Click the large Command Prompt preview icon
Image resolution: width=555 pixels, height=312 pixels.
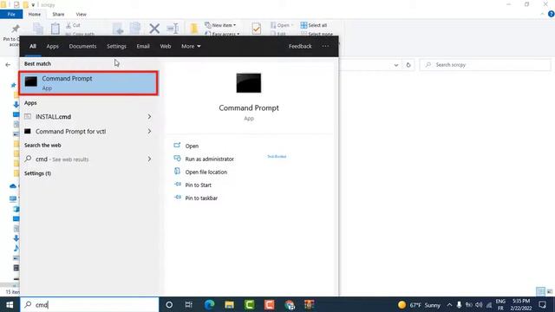249,83
